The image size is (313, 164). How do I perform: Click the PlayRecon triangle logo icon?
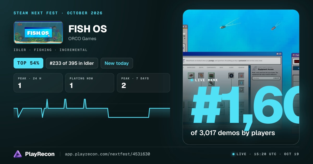tap(18, 154)
